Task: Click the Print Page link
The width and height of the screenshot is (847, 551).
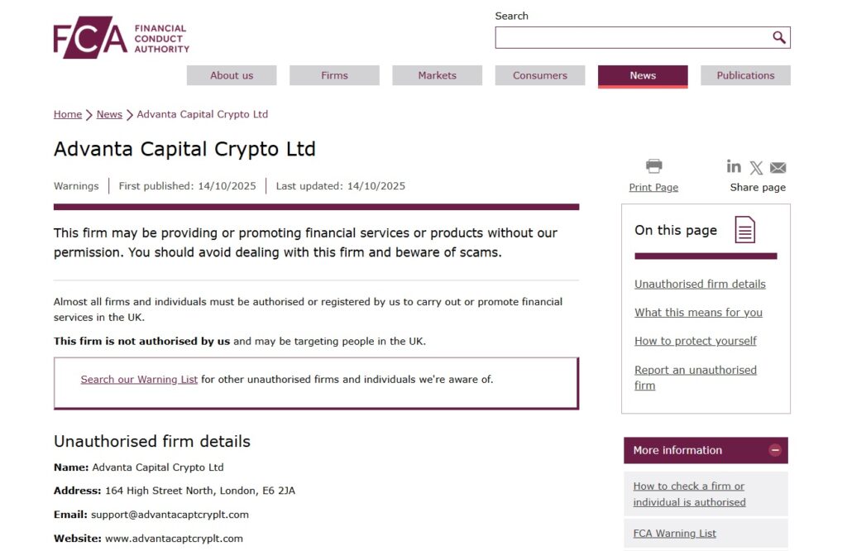Action: coord(653,187)
